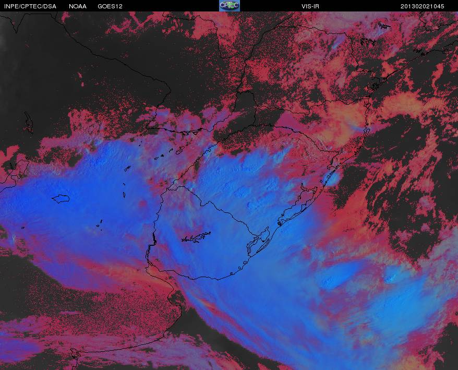Select the INPE/CPTEC/DSA header text
This screenshot has height=370, width=458.
[x=30, y=6]
